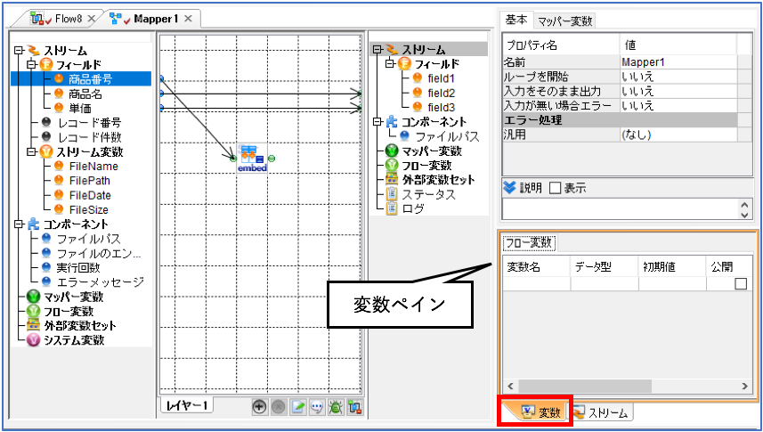Click the edit layer pencil icon
This screenshot has height=432, width=763.
[297, 407]
